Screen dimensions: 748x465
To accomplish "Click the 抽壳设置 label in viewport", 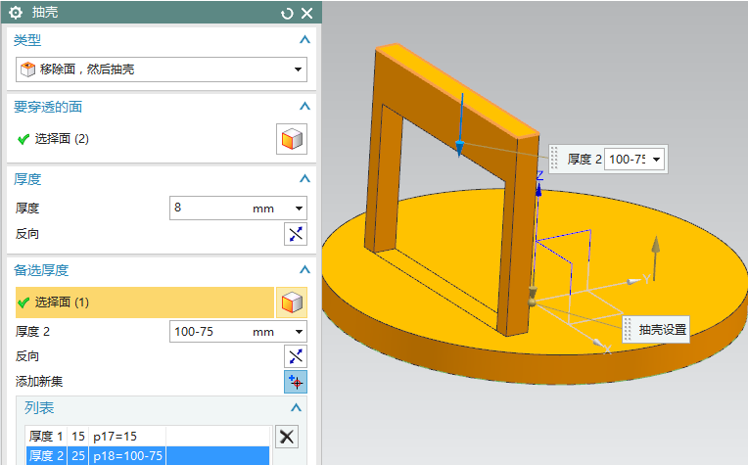I will pyautogui.click(x=662, y=330).
